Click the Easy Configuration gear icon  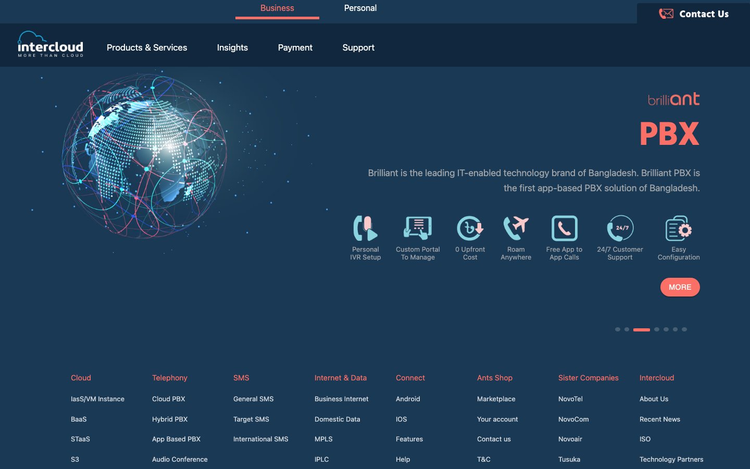[x=679, y=228]
